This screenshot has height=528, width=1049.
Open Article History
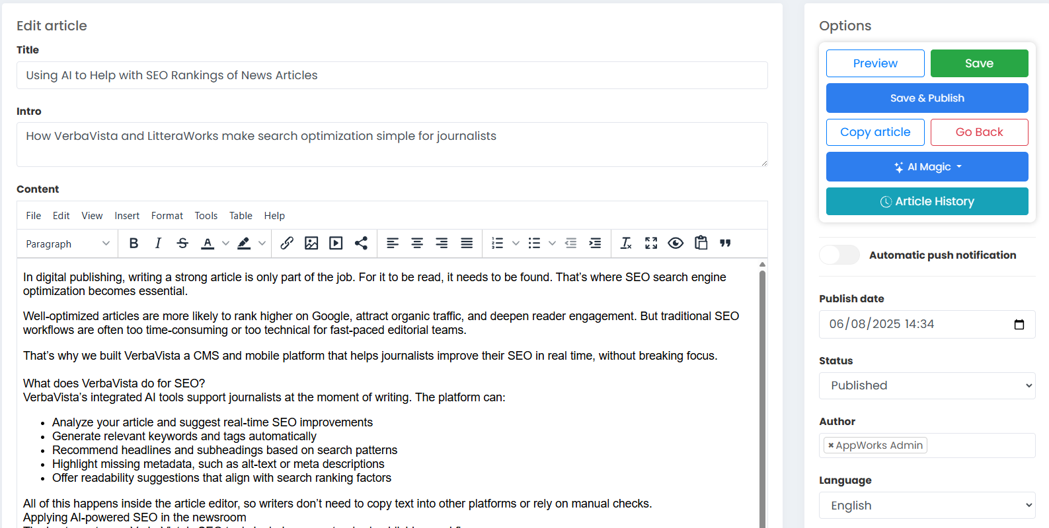[x=927, y=201]
